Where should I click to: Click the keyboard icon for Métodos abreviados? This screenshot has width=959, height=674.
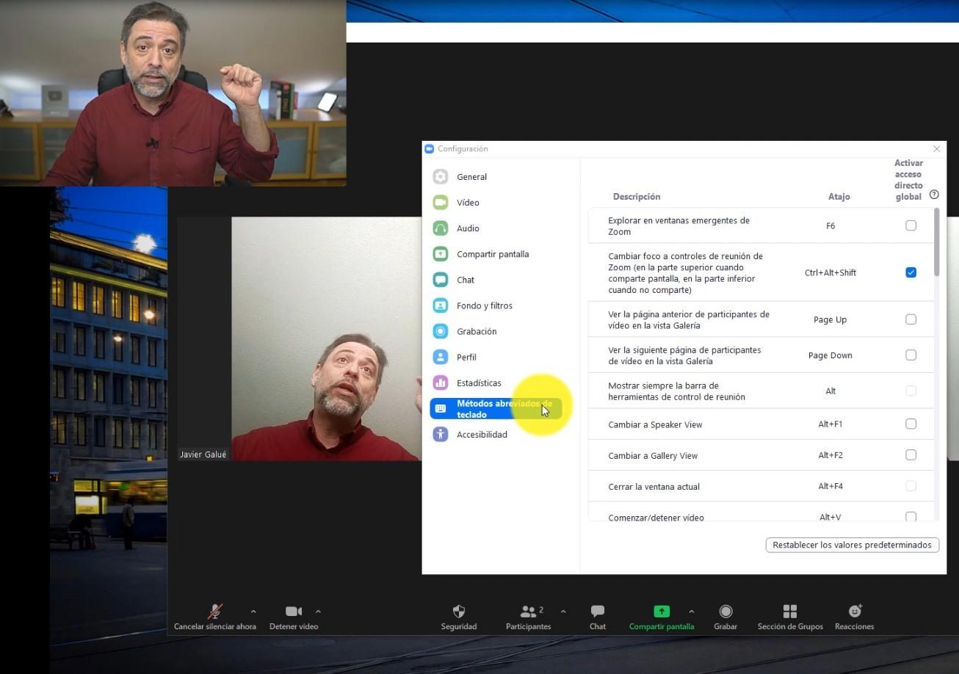click(x=441, y=409)
